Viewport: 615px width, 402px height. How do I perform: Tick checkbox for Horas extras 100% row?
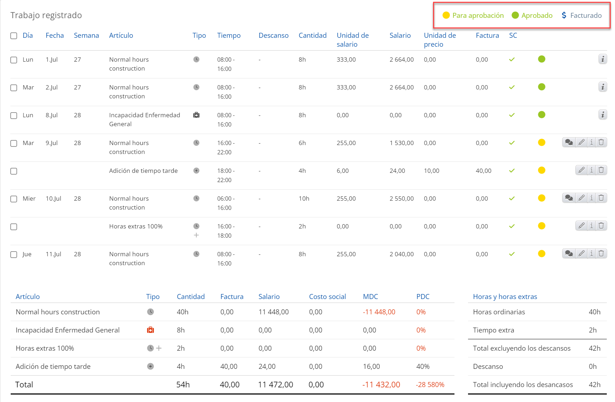tap(14, 227)
